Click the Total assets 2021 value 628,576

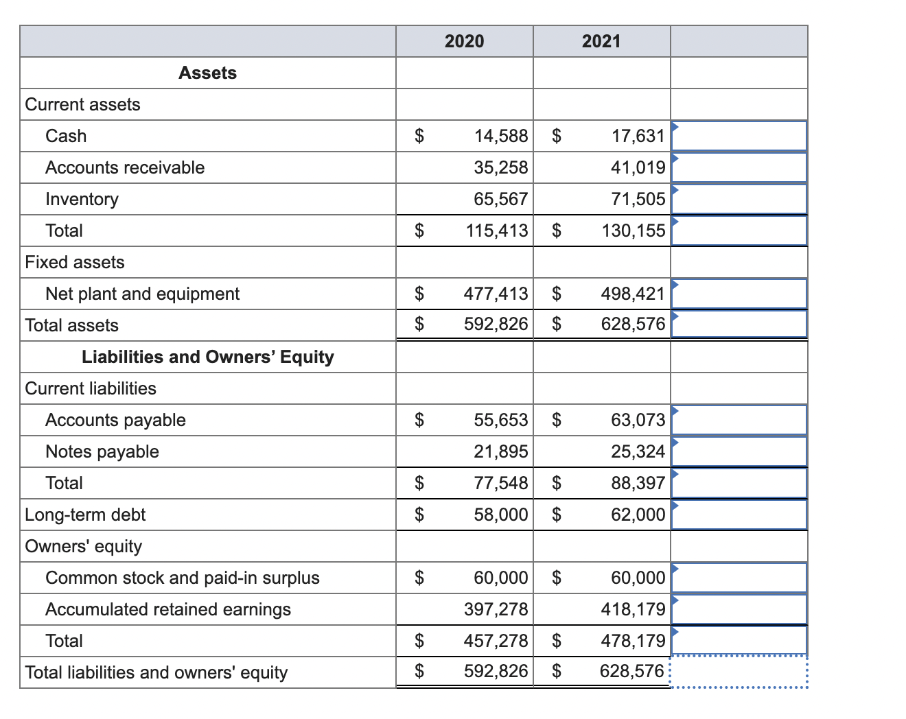coord(634,323)
